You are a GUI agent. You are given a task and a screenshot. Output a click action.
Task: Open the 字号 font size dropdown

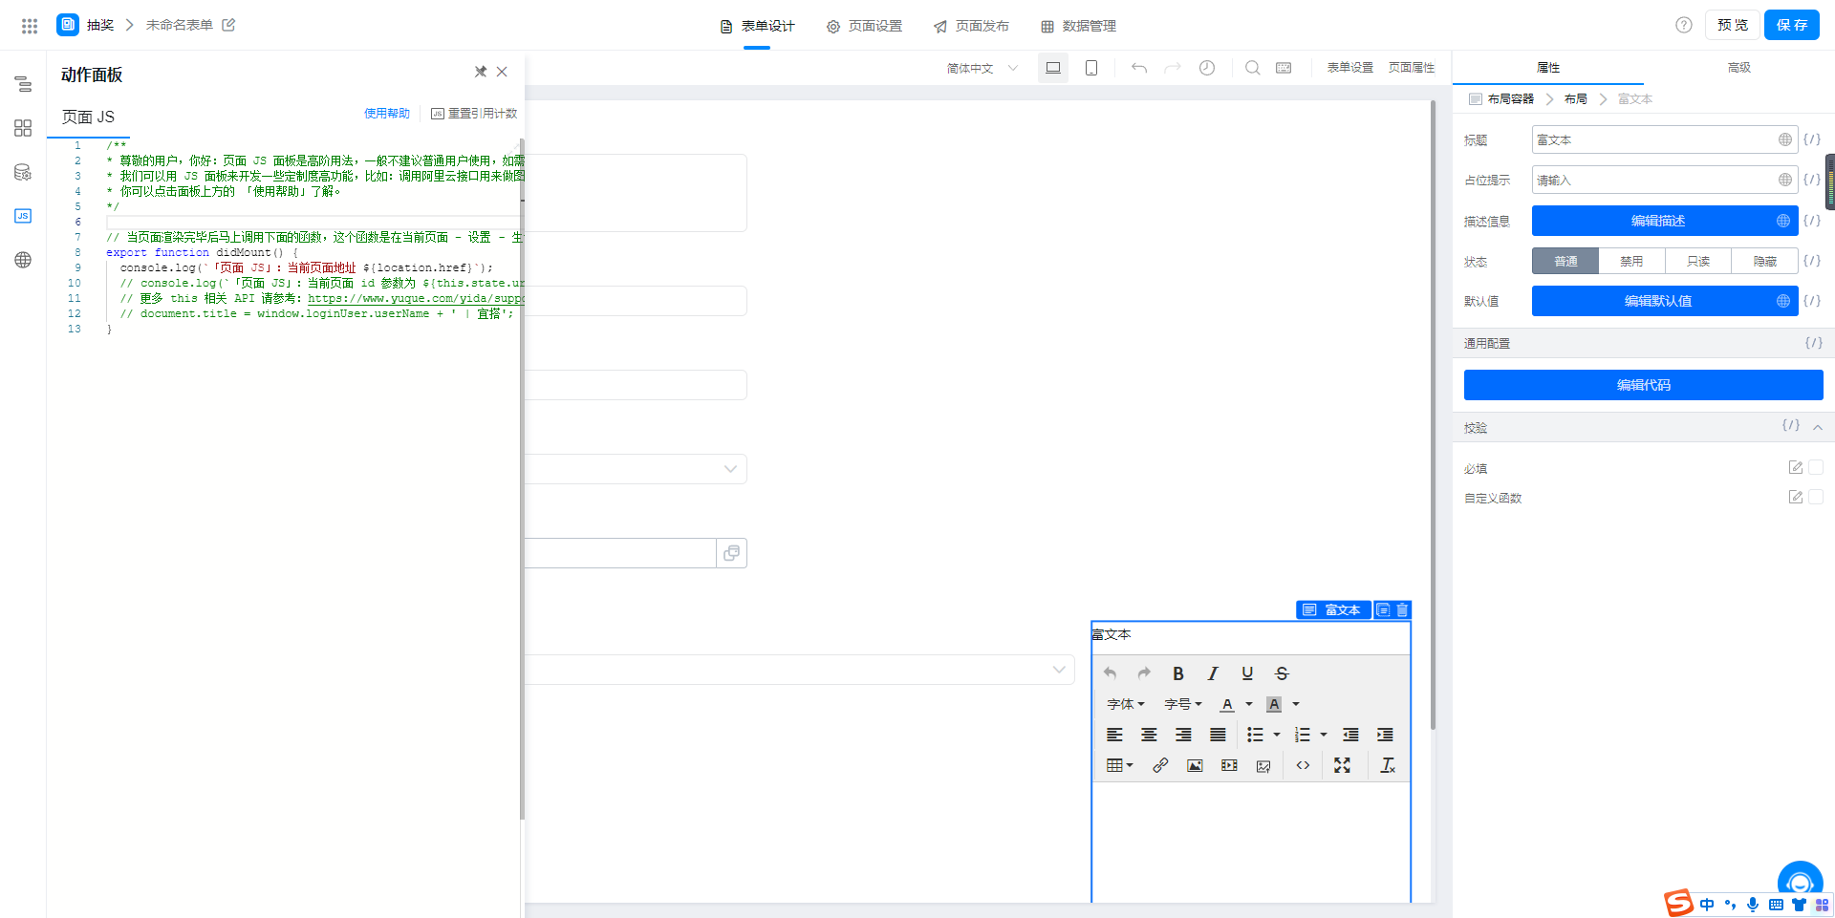tap(1183, 704)
